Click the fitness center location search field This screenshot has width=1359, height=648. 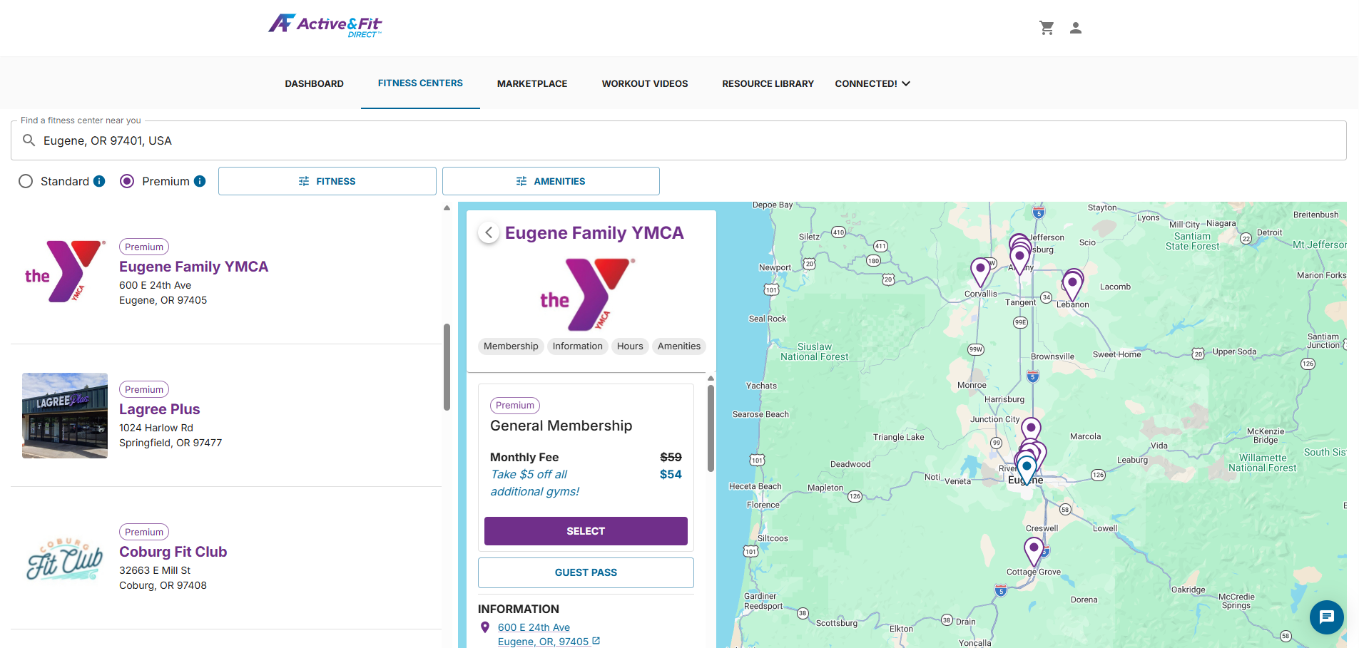(x=678, y=140)
